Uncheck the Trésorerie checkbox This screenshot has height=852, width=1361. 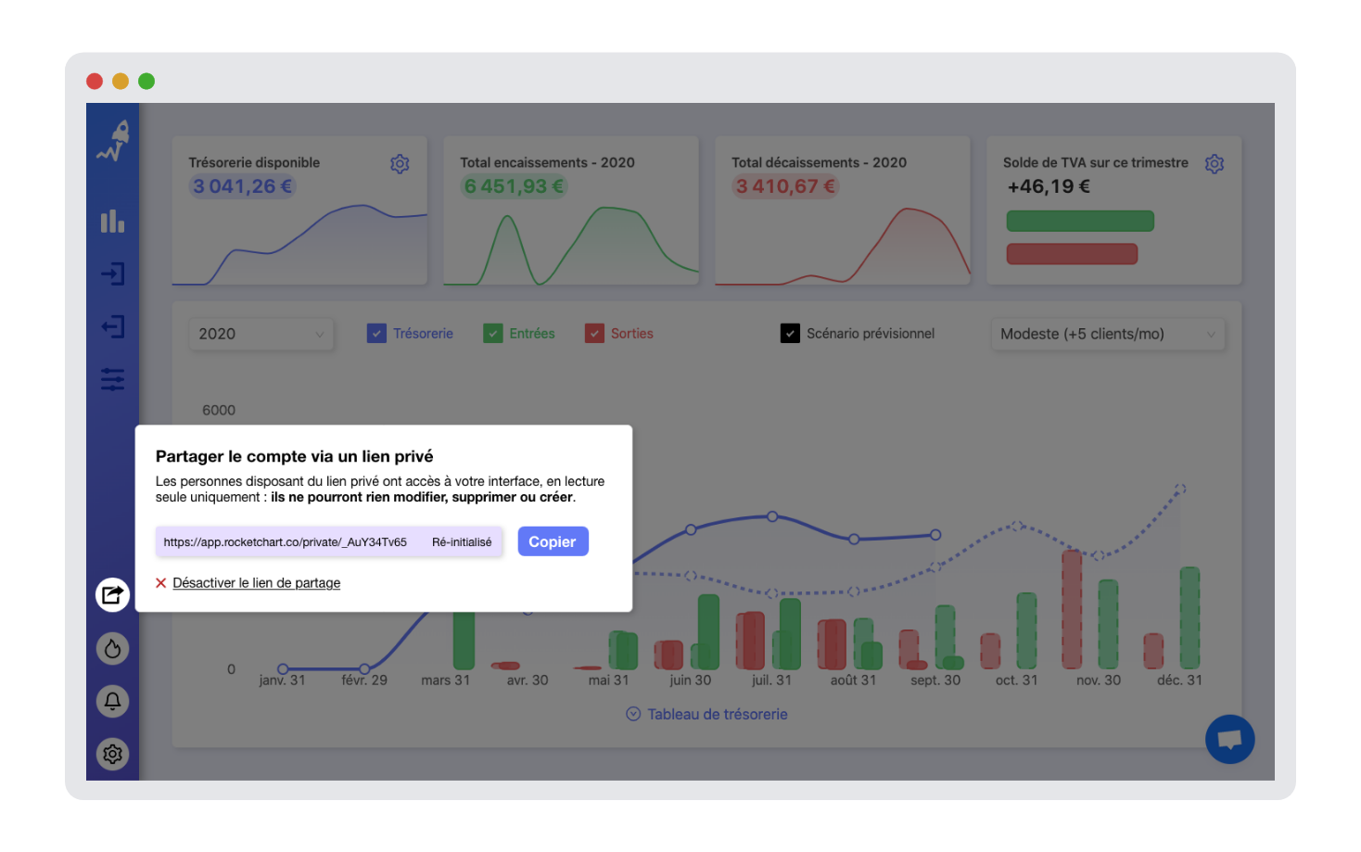coord(376,333)
